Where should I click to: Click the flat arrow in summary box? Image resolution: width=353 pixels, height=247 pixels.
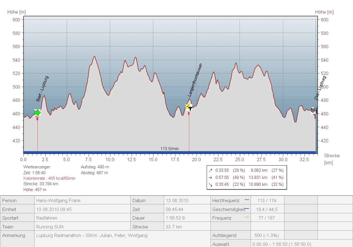211,177
